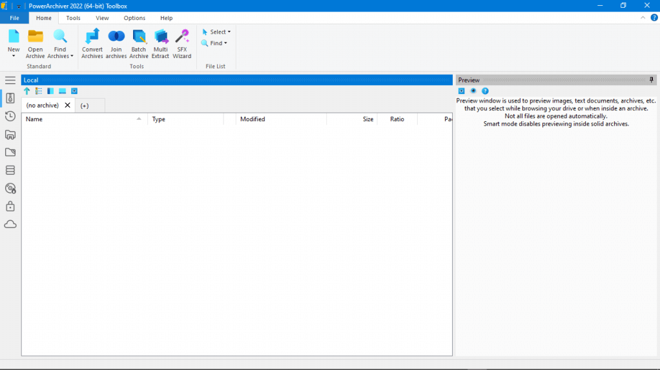
Task: Click the green up-arrow in Local toolbar
Action: [27, 91]
